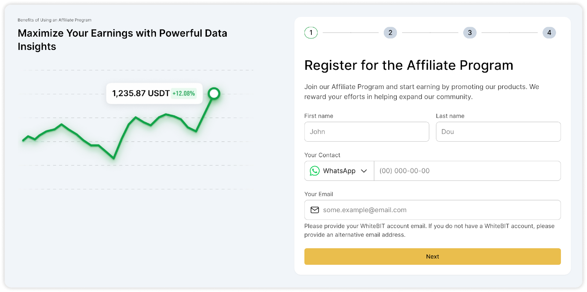Viewport: 587px width, 292px height.
Task: Select step 3 circle
Action: [470, 33]
